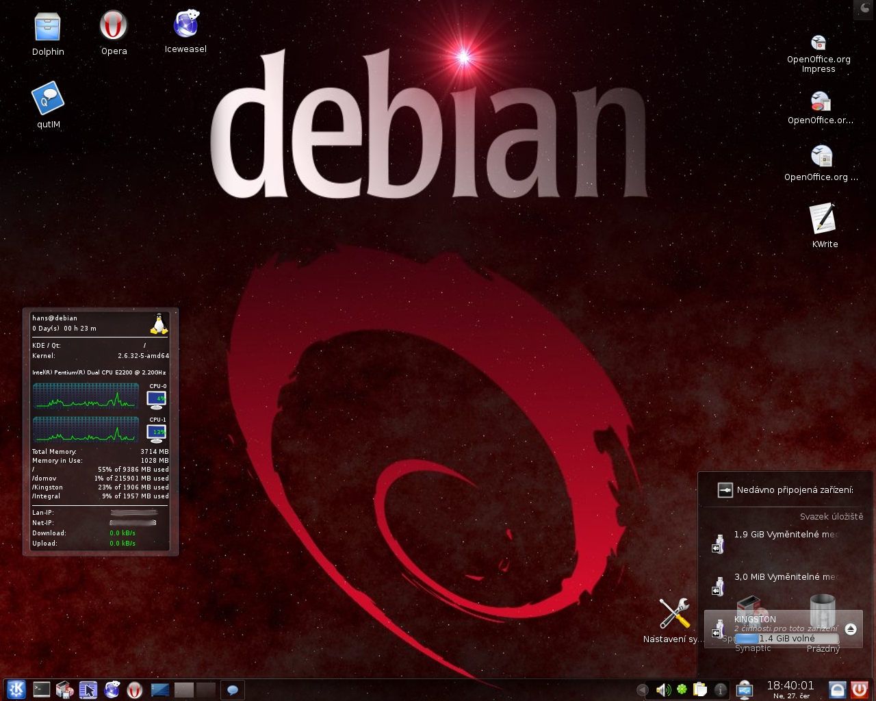
Task: Open the KDE application launcher menu
Action: pyautogui.click(x=15, y=689)
